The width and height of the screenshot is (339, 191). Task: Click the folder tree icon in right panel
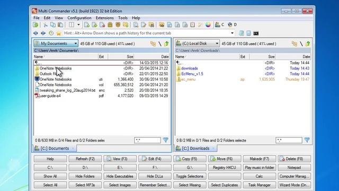coord(295,44)
